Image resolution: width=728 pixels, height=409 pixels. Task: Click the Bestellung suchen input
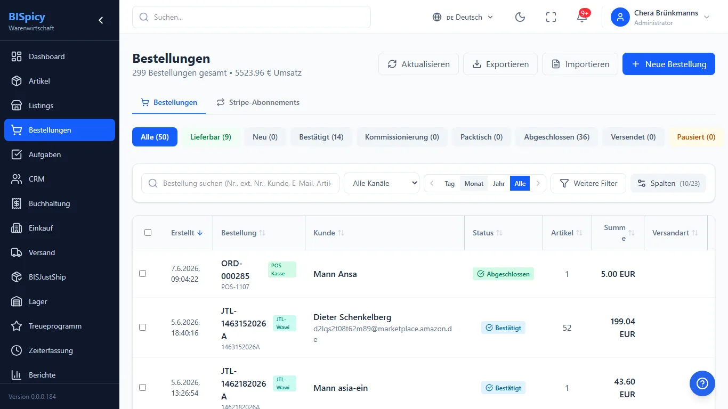click(240, 183)
